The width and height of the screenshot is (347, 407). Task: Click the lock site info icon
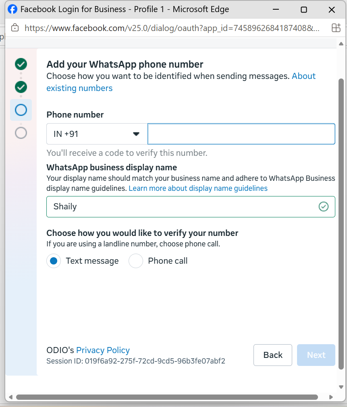pos(15,27)
